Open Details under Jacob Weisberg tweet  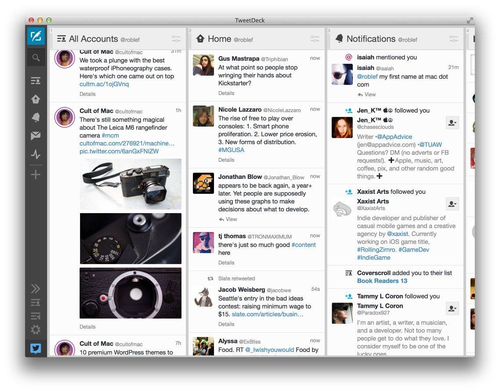coord(226,324)
